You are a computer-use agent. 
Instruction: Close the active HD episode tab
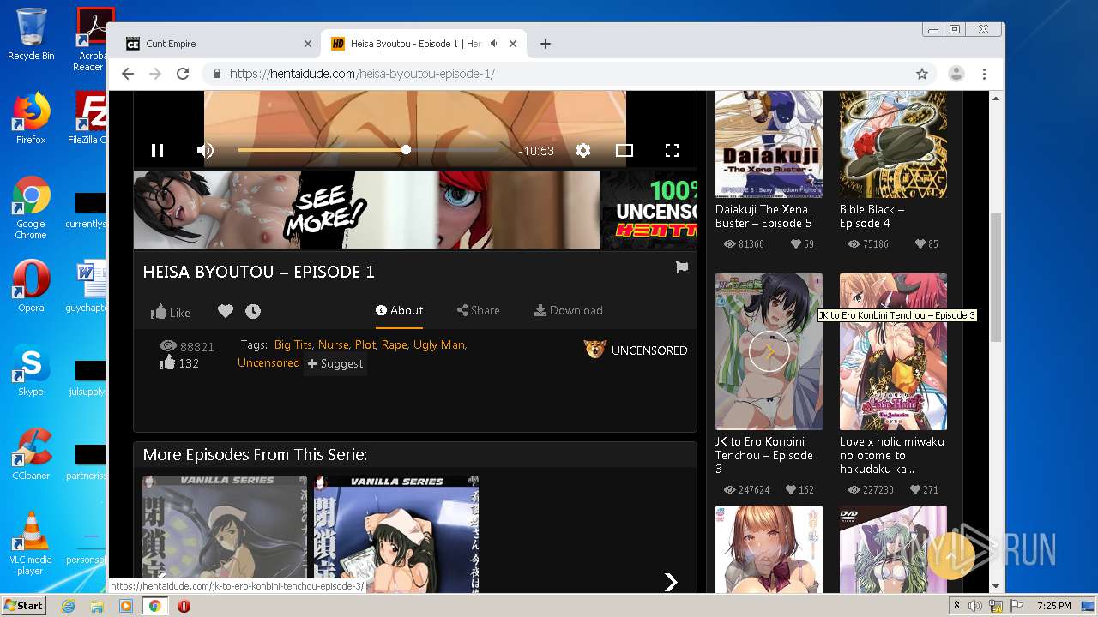(x=513, y=44)
